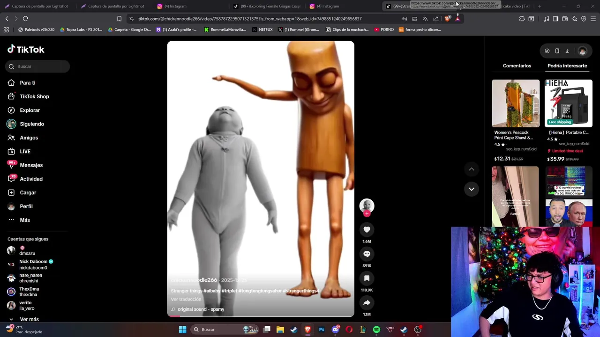
Task: Open the comments bubble icon
Action: pyautogui.click(x=367, y=254)
